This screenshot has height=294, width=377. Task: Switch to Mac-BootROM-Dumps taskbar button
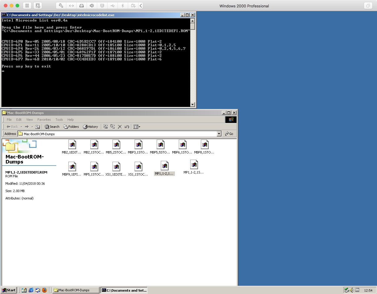[76, 290]
